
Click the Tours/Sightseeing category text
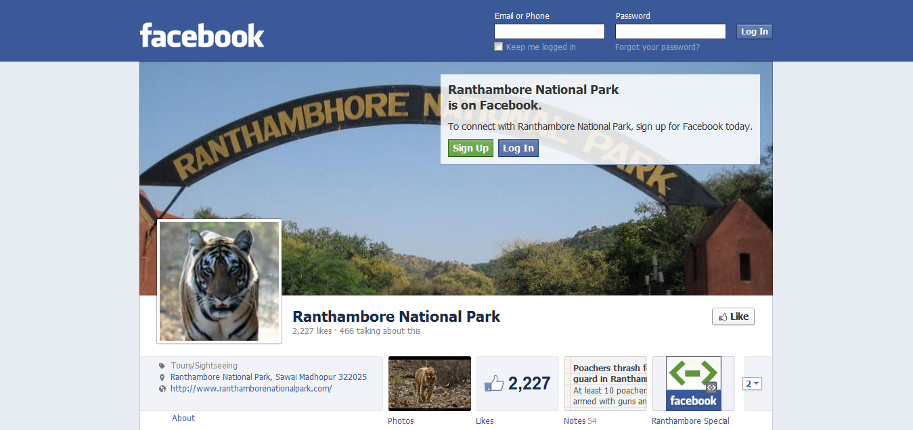click(x=204, y=366)
